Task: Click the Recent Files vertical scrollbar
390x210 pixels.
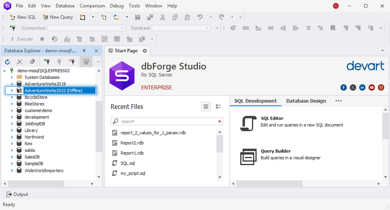Action: pos(220,144)
